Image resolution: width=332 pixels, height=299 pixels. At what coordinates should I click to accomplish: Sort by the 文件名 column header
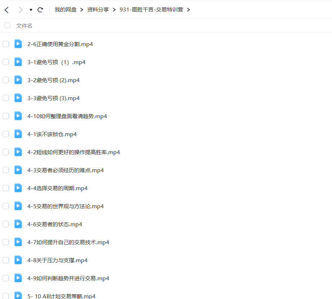pos(24,26)
